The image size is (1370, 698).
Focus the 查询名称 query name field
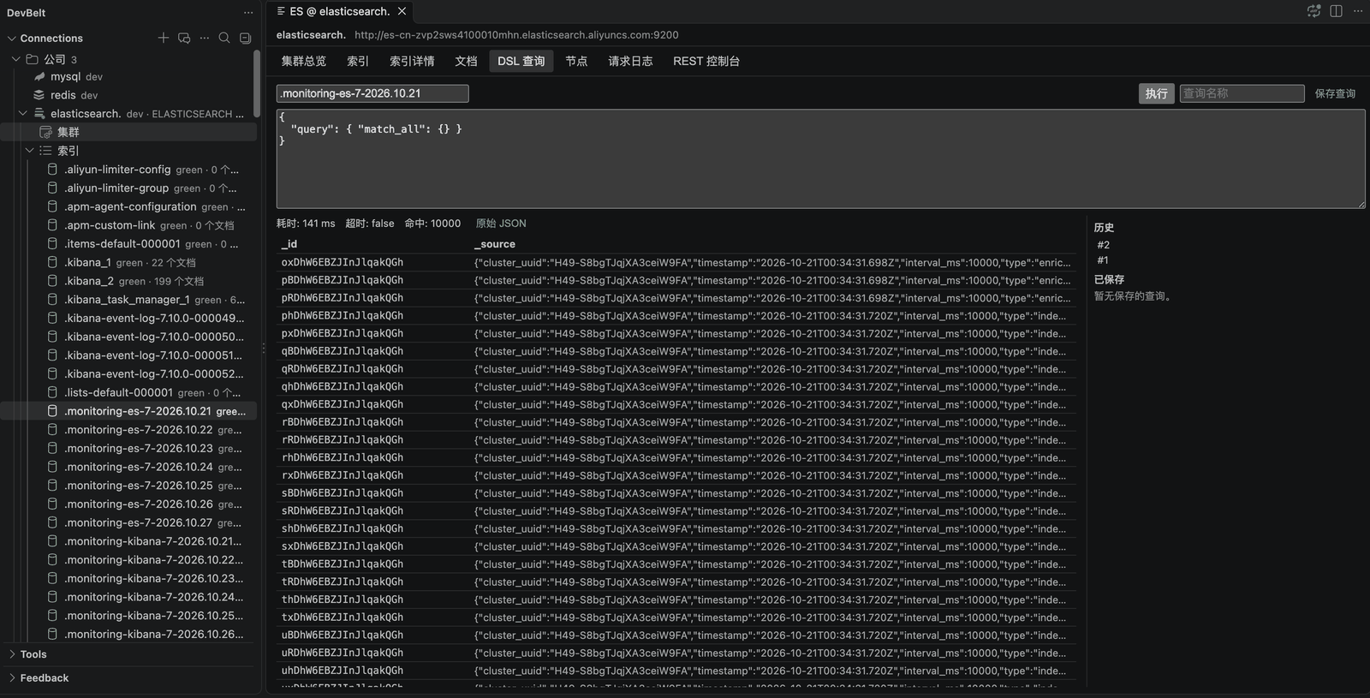click(x=1242, y=93)
